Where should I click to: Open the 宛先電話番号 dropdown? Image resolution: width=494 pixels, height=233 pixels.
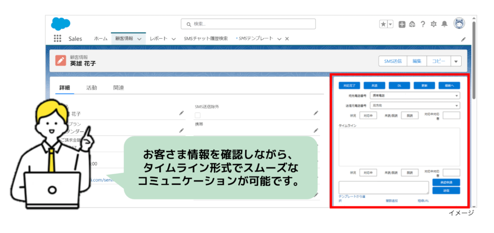click(414, 96)
